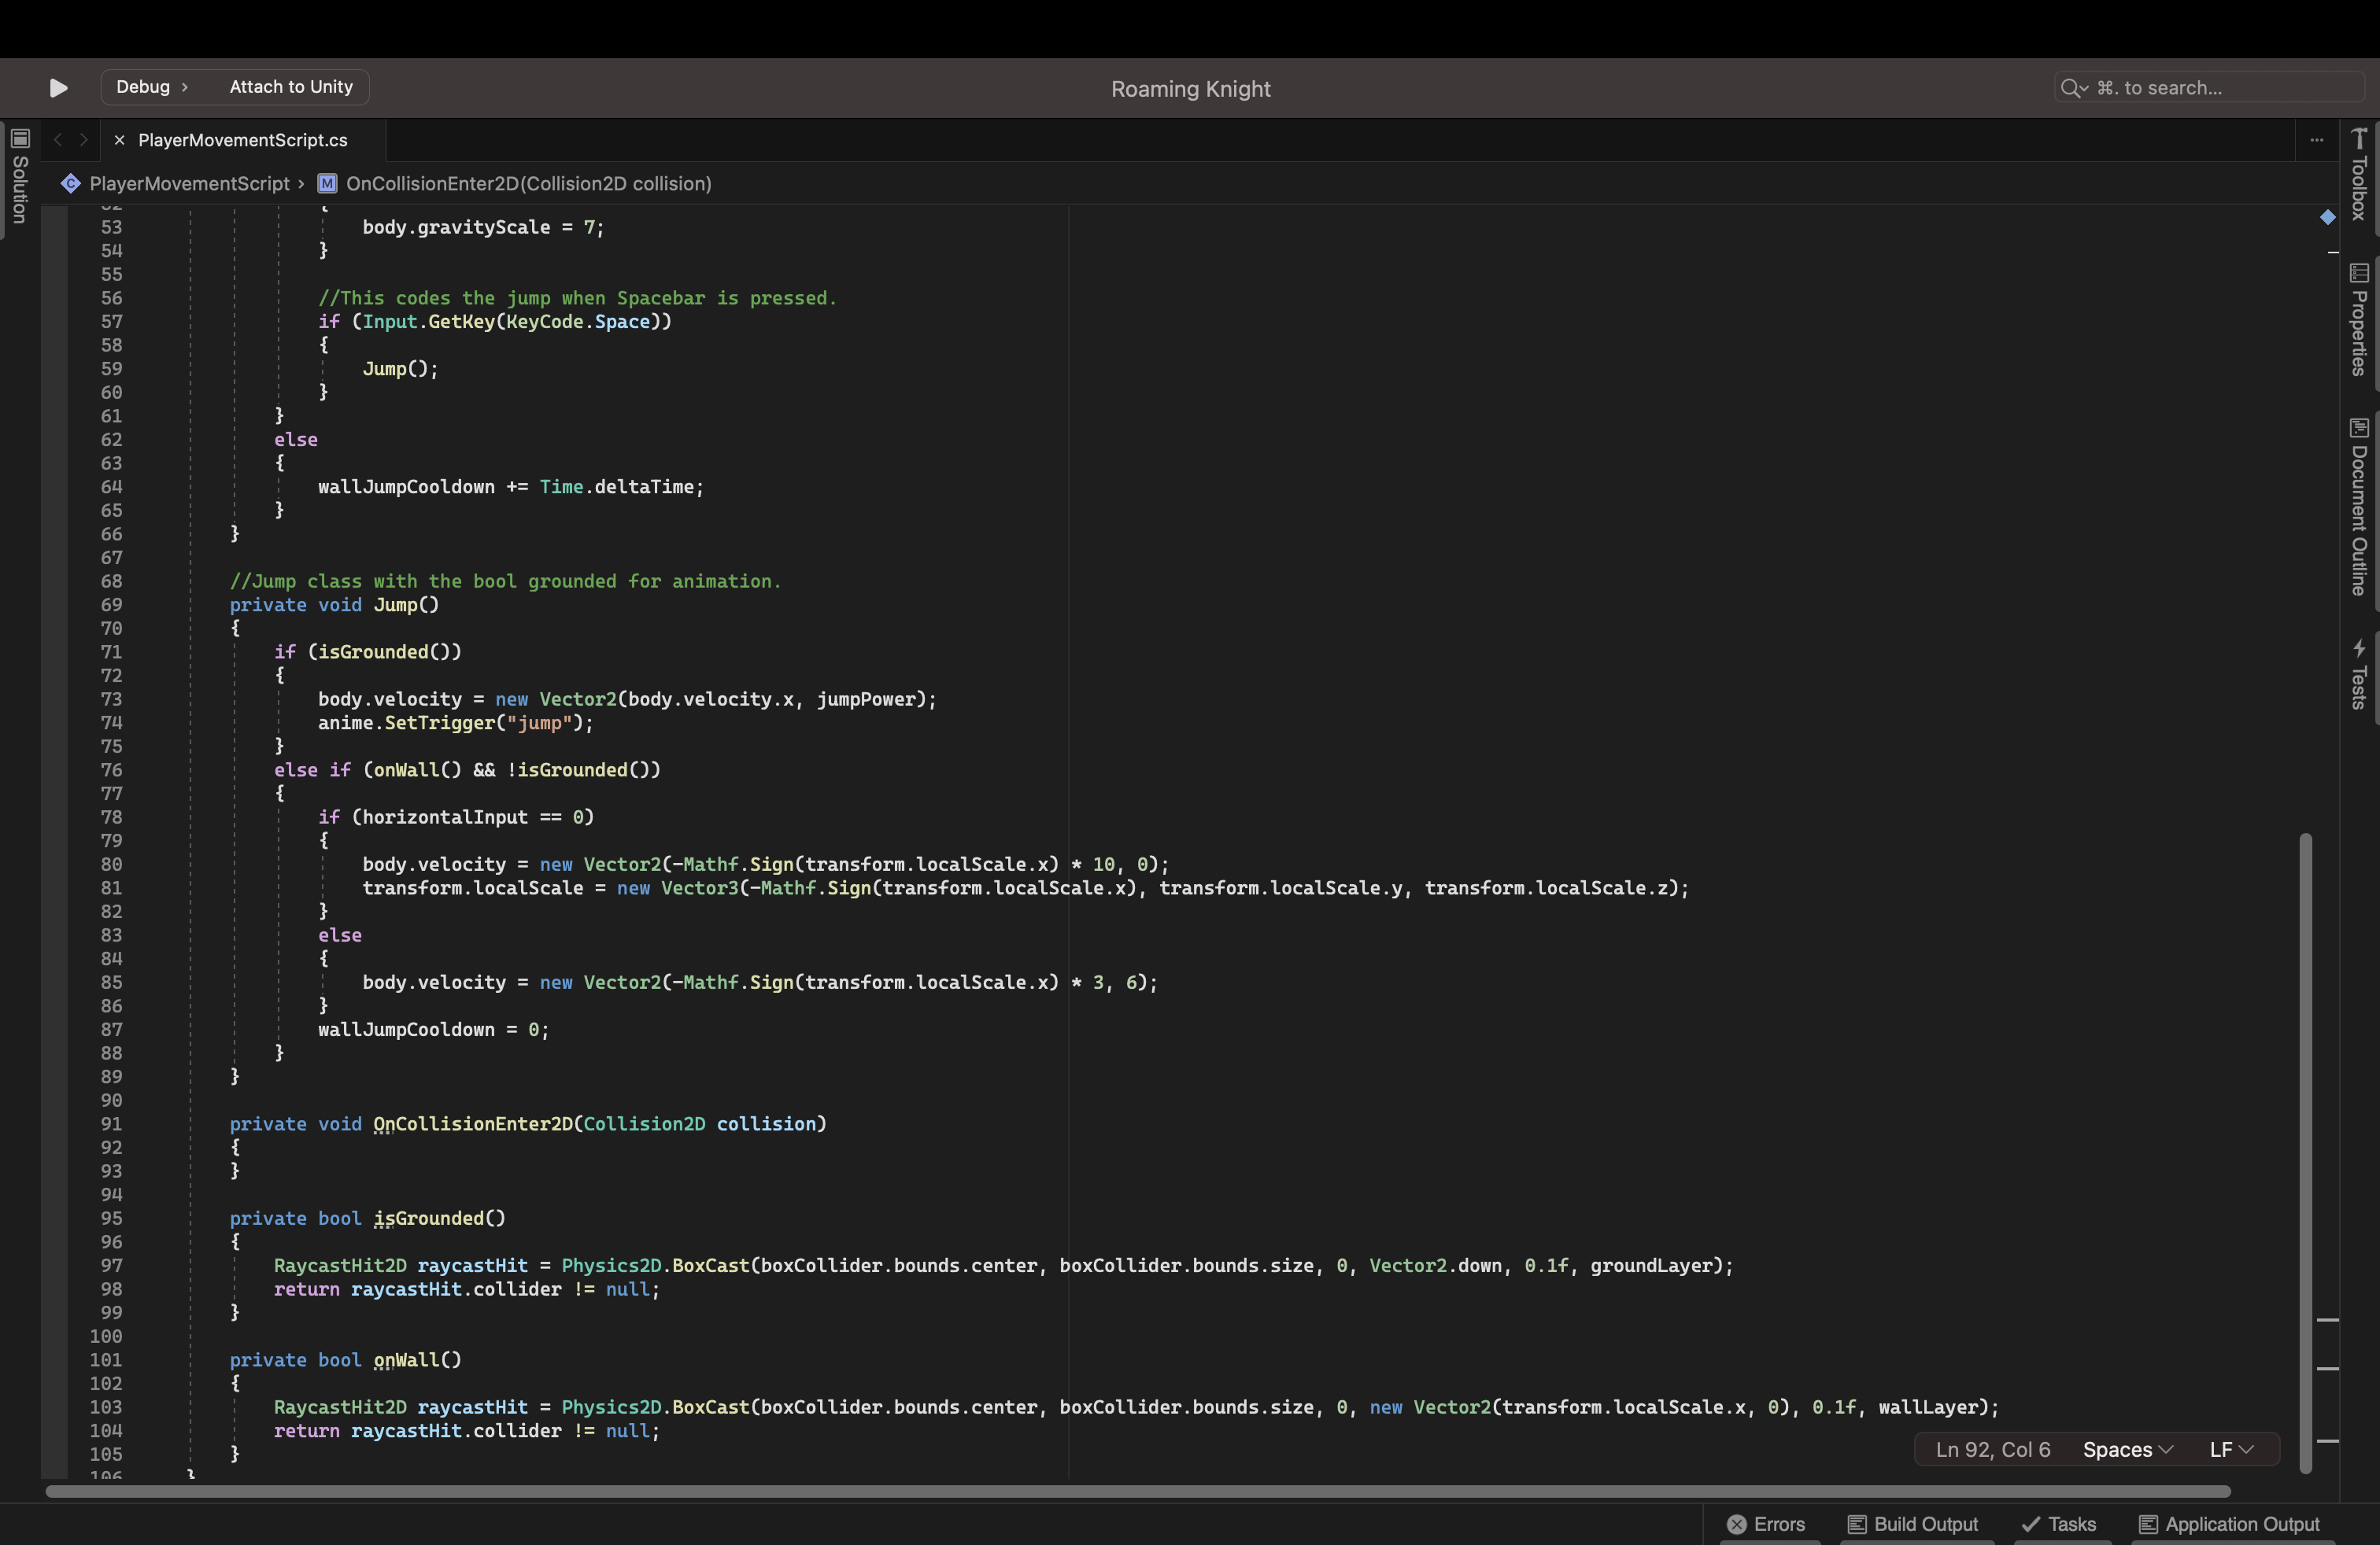Expand the OnCollisionEnter2D breadcrumb menu
Image resolution: width=2380 pixels, height=1545 pixels.
pyautogui.click(x=527, y=184)
